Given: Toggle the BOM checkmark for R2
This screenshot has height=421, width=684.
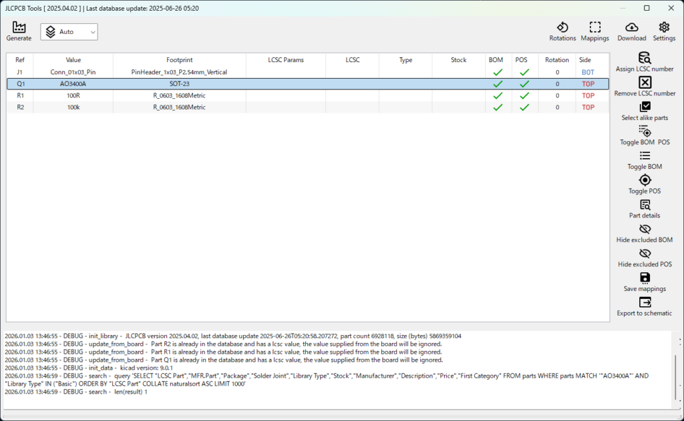Looking at the screenshot, I should click(x=497, y=107).
